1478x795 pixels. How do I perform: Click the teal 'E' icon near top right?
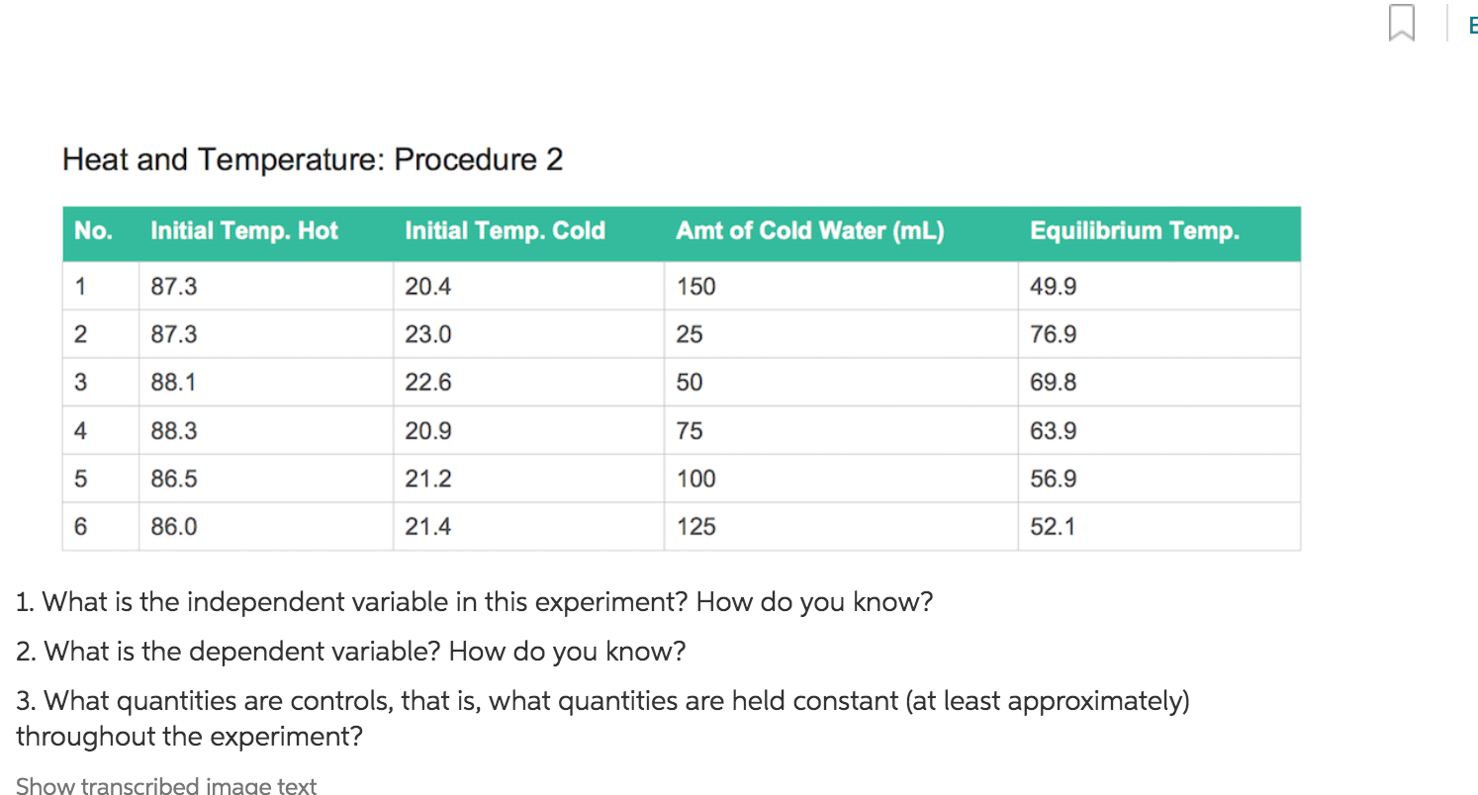1471,25
